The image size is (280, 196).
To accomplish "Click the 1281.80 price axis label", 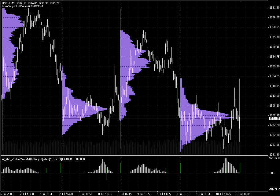I will (x=274, y=154).
